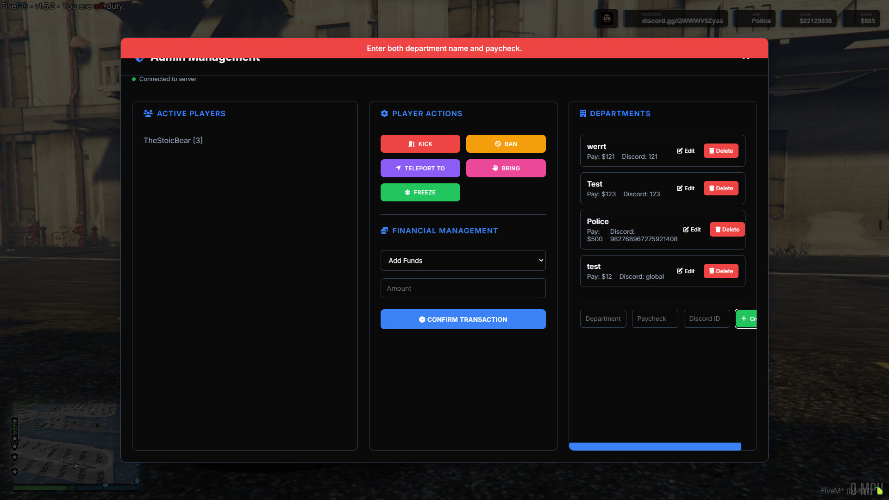Edit the werrt department
The height and width of the screenshot is (500, 889).
point(685,150)
